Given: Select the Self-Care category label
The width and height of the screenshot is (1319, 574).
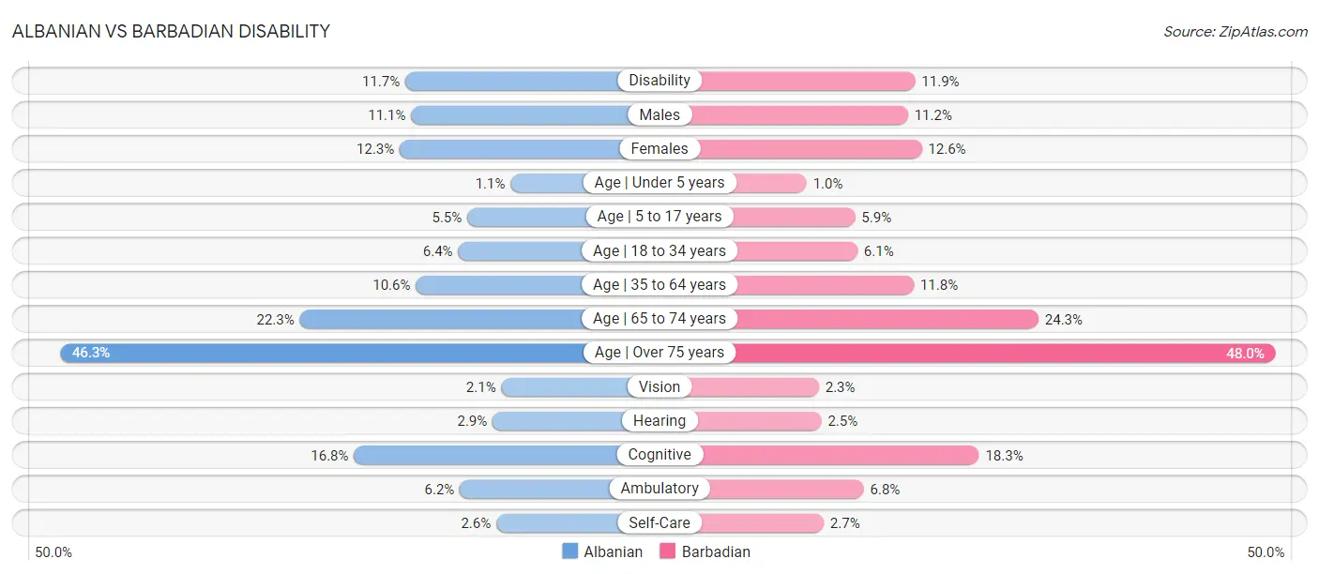Looking at the screenshot, I should [659, 522].
